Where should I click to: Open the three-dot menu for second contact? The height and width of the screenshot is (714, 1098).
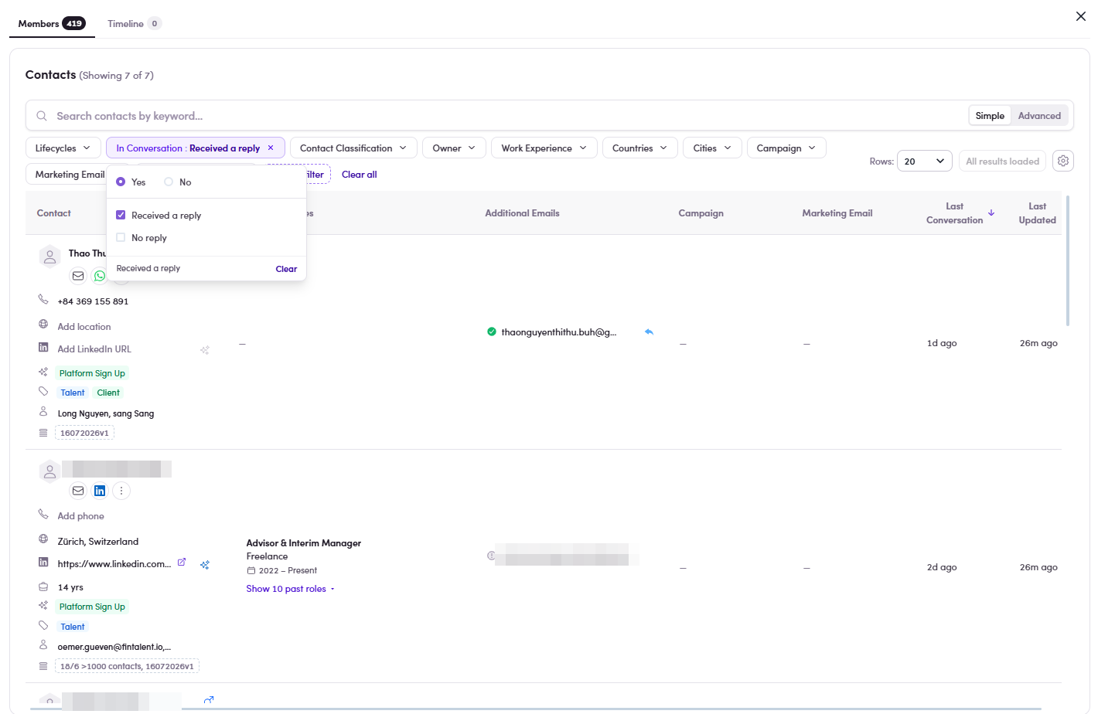pyautogui.click(x=121, y=491)
